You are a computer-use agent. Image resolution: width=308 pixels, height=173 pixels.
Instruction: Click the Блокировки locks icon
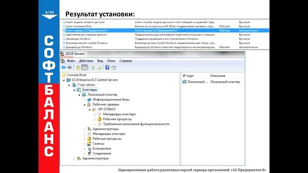click(x=89, y=148)
